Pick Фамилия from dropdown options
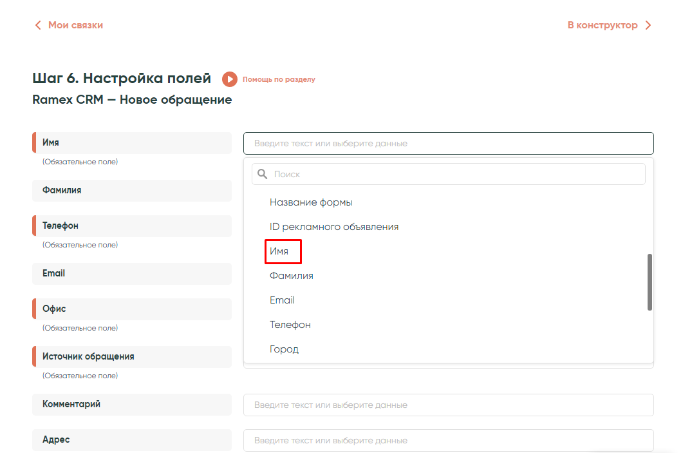The height and width of the screenshot is (453, 692). (x=292, y=276)
